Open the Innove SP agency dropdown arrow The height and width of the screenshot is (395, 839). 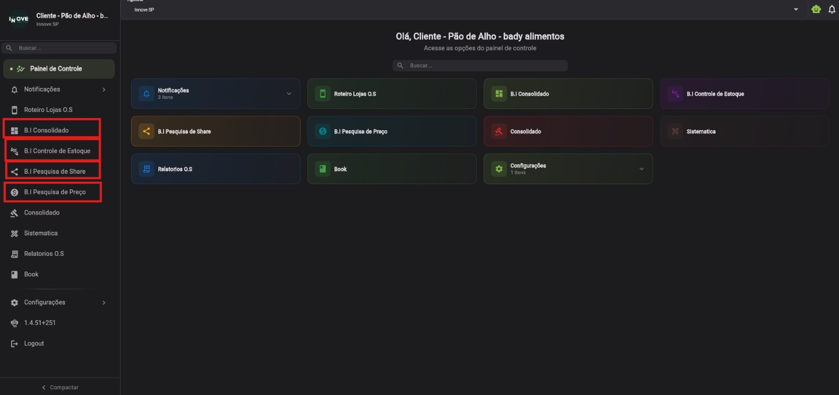point(795,9)
